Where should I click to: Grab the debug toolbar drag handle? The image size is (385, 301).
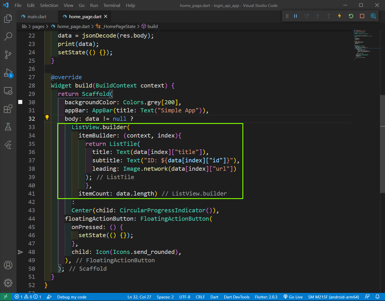pyautogui.click(x=287, y=16)
